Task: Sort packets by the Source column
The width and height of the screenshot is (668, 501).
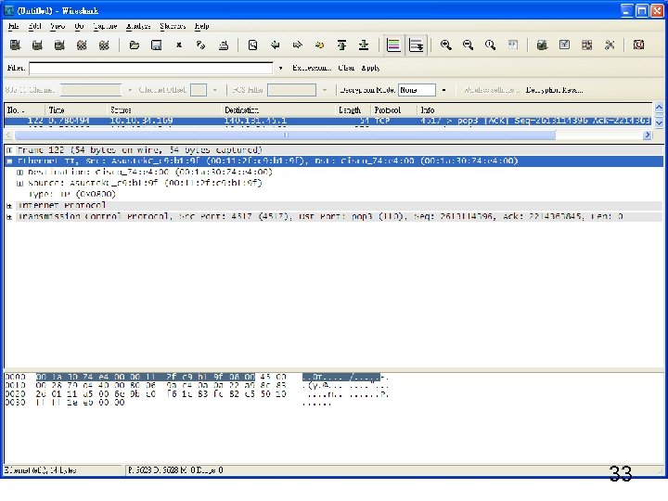Action: point(164,109)
